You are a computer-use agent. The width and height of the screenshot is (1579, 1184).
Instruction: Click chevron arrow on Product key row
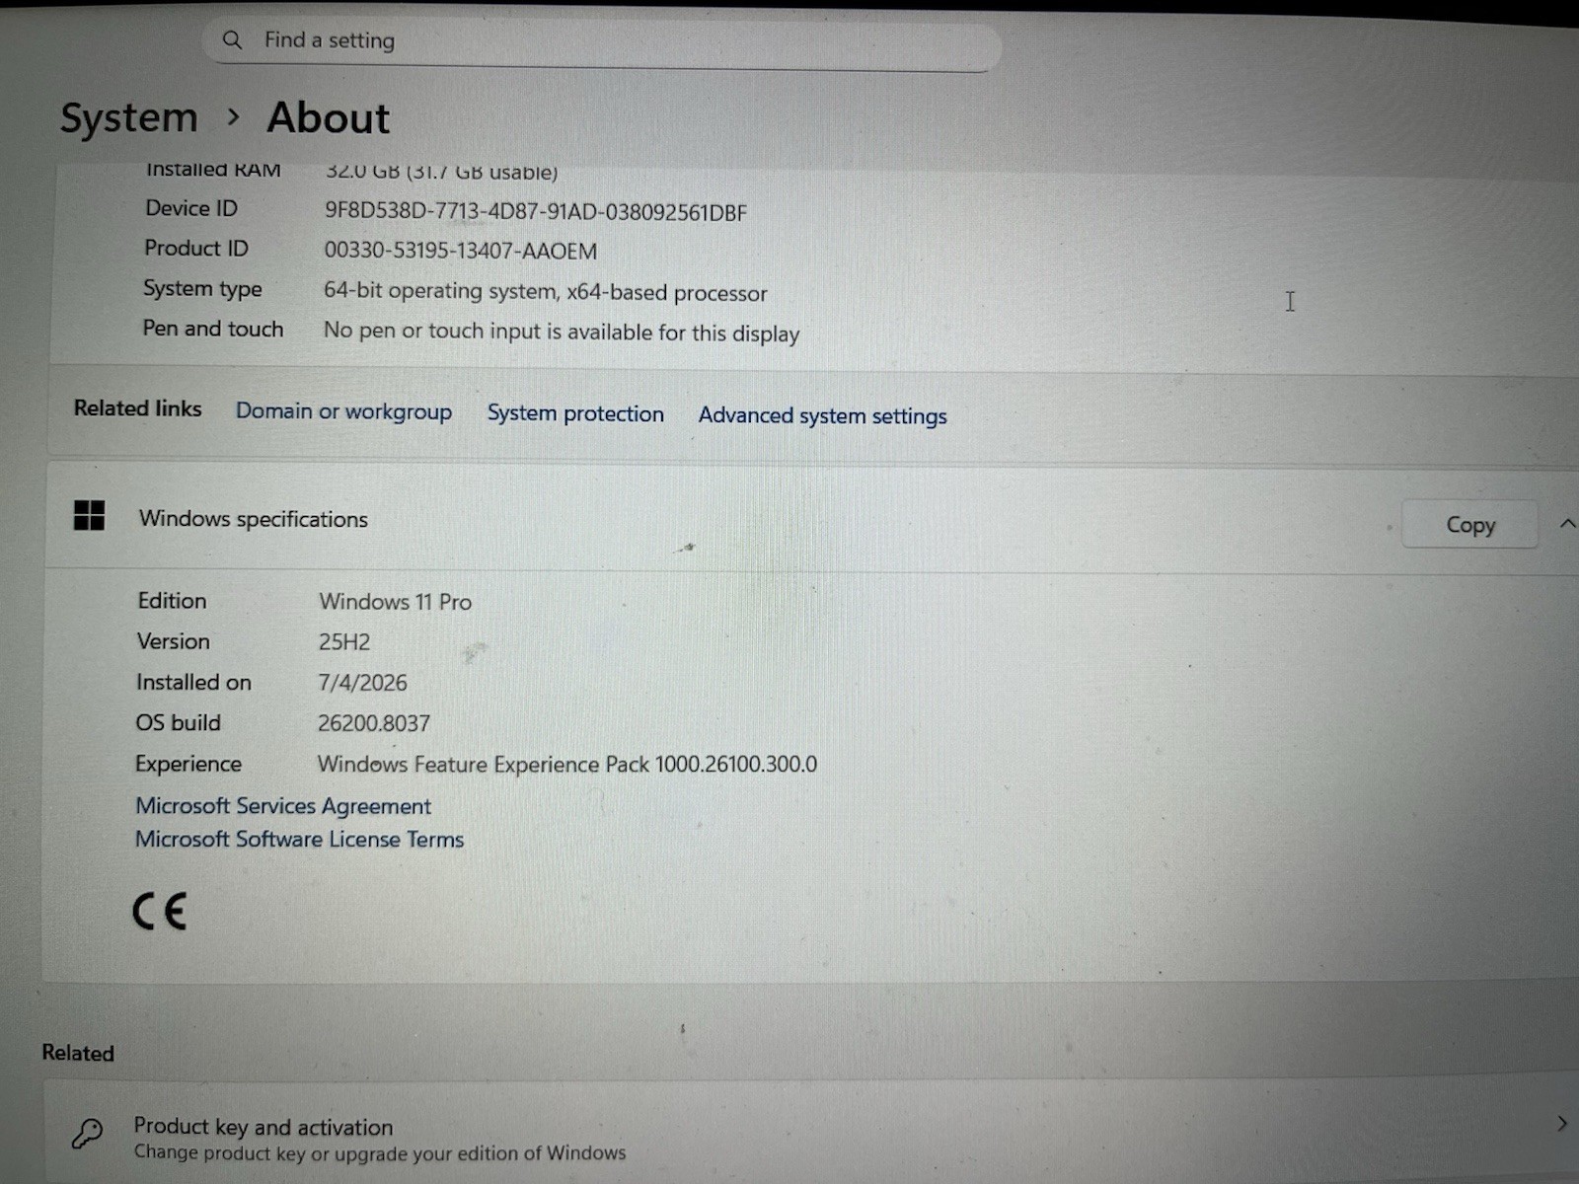(1562, 1124)
